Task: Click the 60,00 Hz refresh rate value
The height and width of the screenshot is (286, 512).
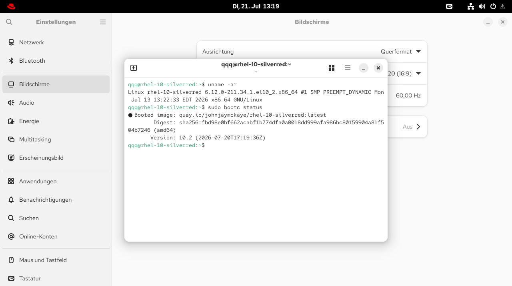Action: 408,95
